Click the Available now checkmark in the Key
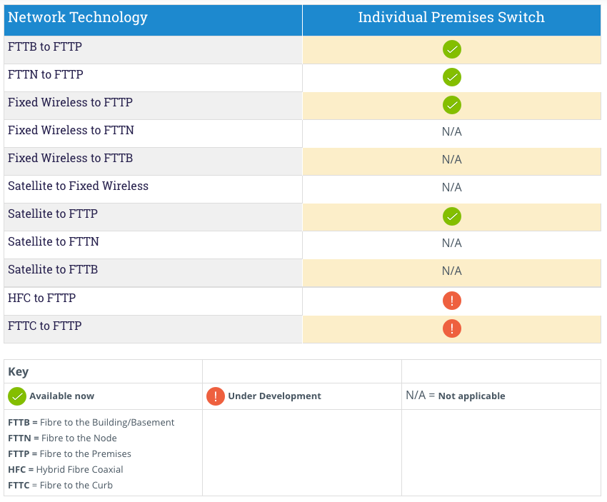This screenshot has width=607, height=502. (17, 396)
